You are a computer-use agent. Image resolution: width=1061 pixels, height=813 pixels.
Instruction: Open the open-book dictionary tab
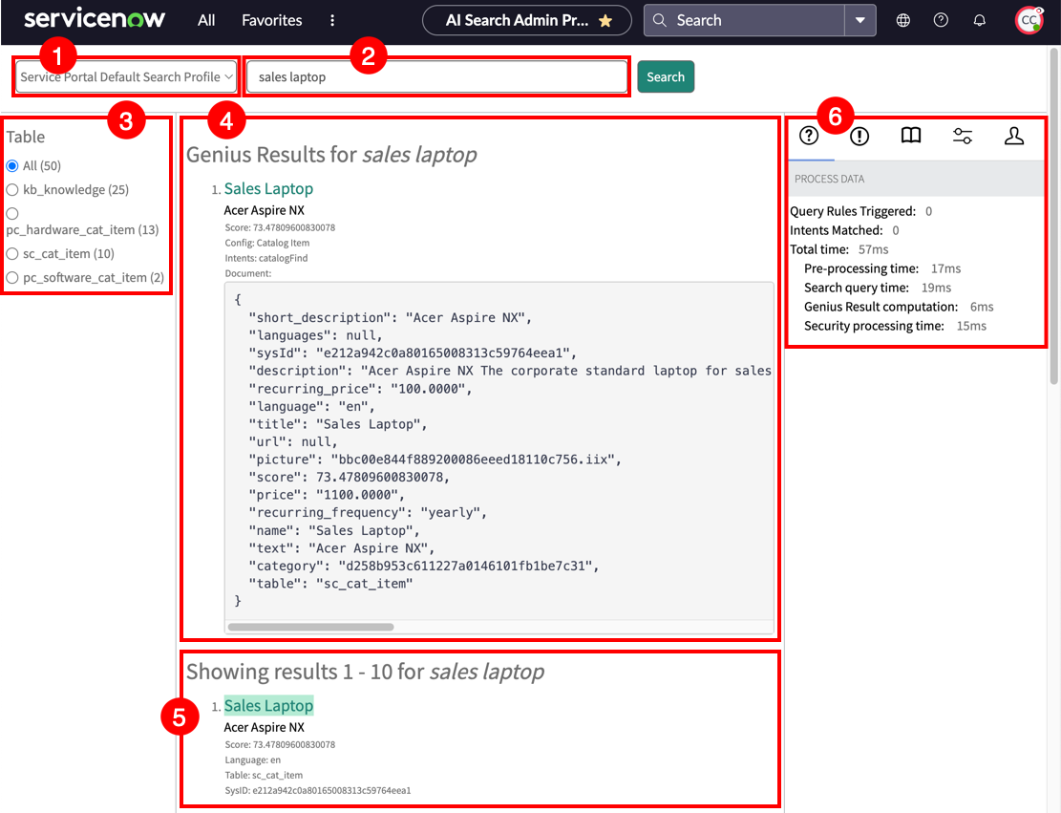click(x=911, y=136)
